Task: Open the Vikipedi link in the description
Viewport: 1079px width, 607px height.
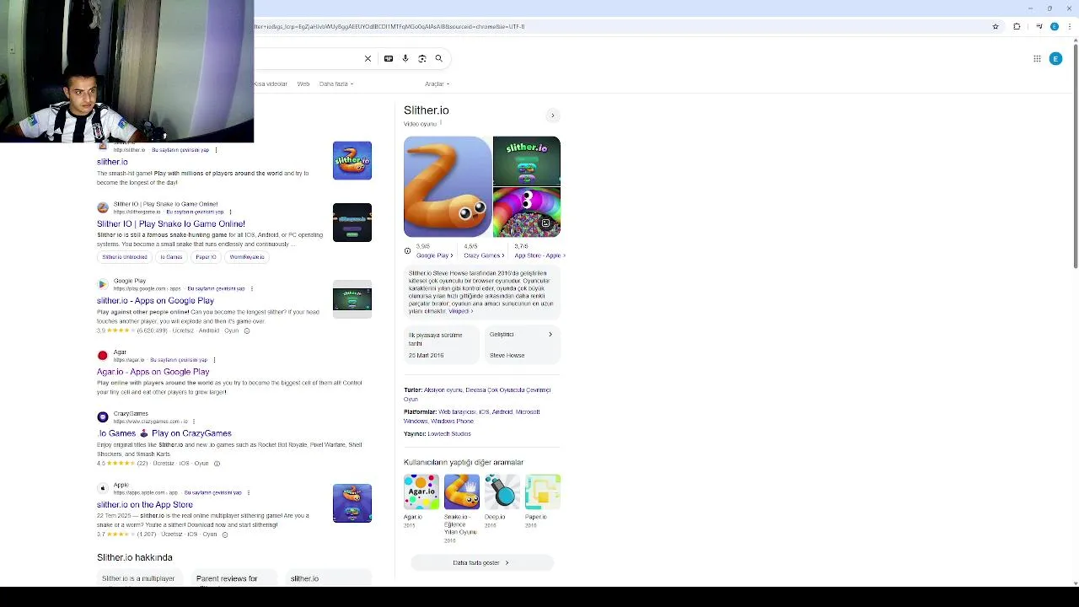Action: [x=460, y=311]
